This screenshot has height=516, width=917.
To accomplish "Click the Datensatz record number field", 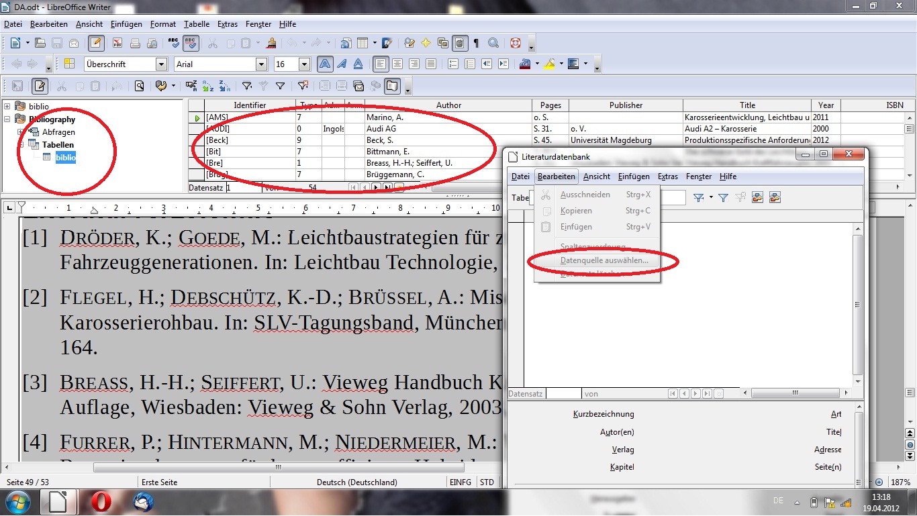I will click(244, 188).
